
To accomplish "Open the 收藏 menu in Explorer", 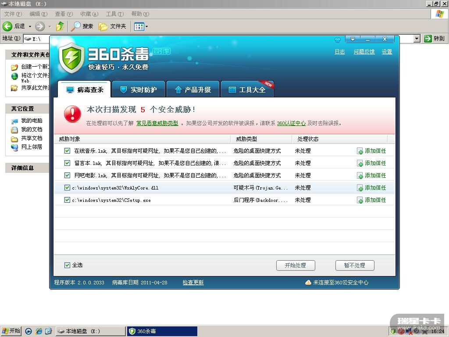I will [x=89, y=14].
